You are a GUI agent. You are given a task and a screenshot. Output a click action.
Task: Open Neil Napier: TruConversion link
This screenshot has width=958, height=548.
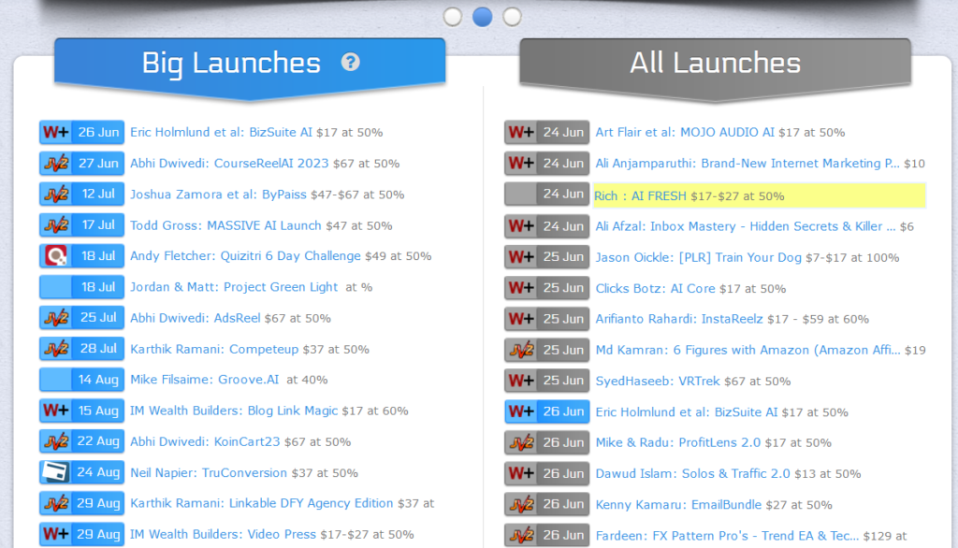(x=209, y=473)
